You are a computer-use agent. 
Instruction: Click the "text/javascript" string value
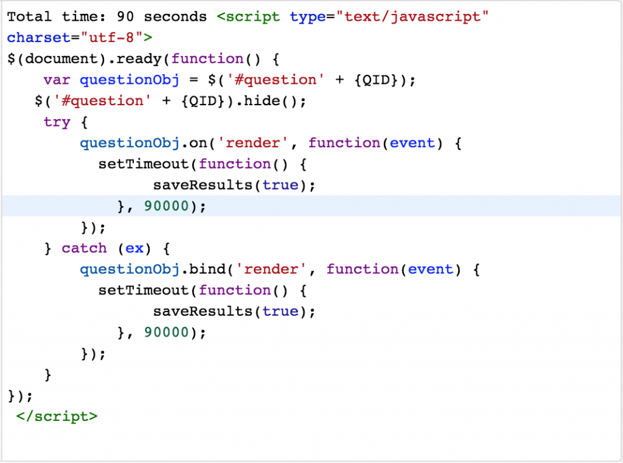click(412, 17)
